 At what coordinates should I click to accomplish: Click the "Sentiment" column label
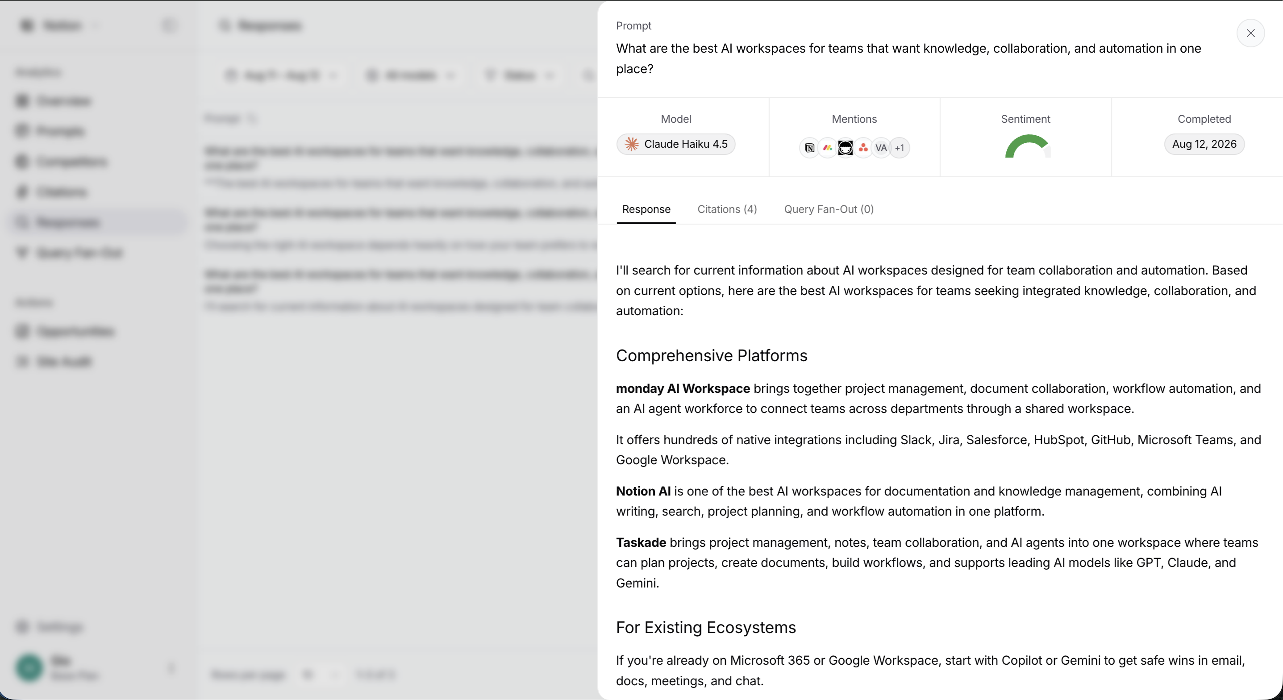1025,119
